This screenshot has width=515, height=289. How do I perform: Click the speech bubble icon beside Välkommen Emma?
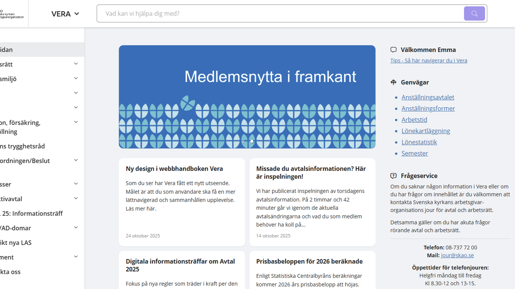pyautogui.click(x=393, y=50)
